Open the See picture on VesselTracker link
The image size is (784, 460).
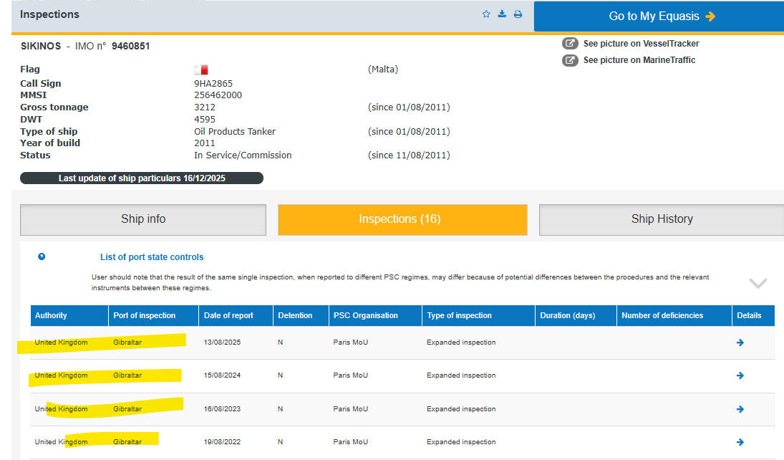point(641,44)
